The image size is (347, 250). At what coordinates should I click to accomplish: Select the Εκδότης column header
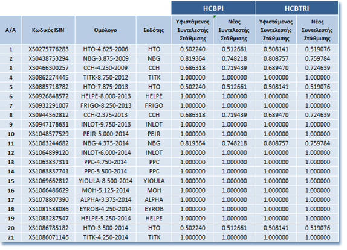pos(154,30)
